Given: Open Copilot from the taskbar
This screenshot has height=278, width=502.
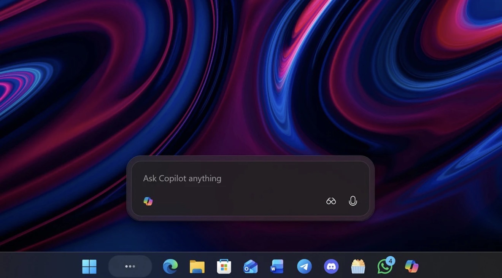Looking at the screenshot, I should click(x=411, y=266).
